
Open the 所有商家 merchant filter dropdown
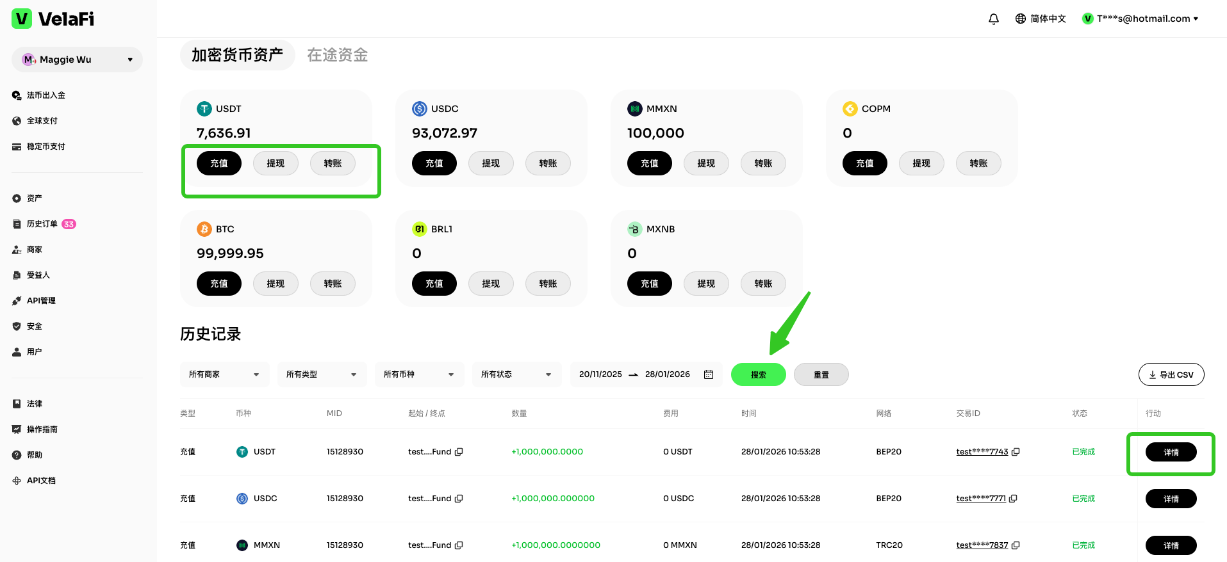pyautogui.click(x=224, y=374)
